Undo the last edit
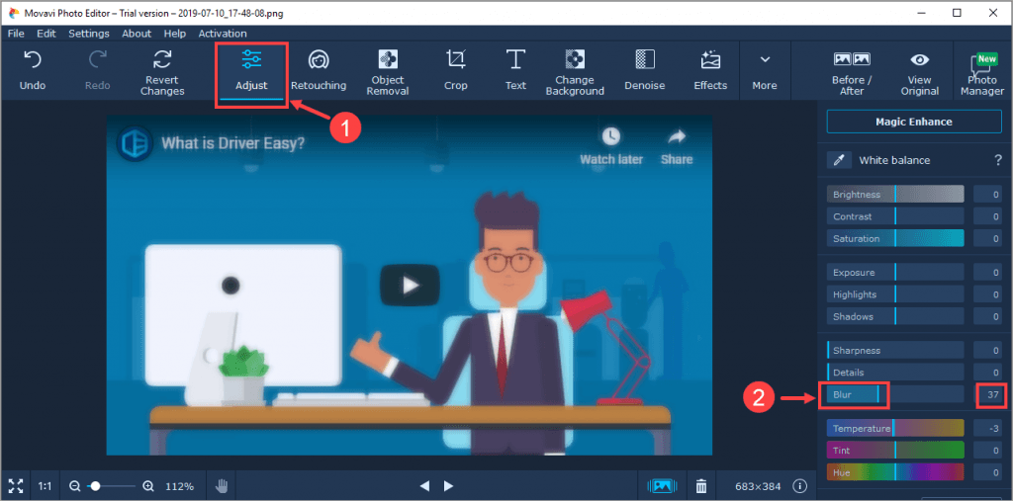This screenshot has width=1013, height=501. [x=33, y=71]
